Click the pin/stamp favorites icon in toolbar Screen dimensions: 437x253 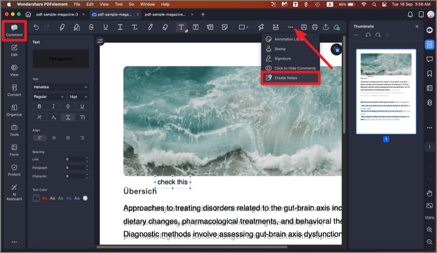click(261, 27)
